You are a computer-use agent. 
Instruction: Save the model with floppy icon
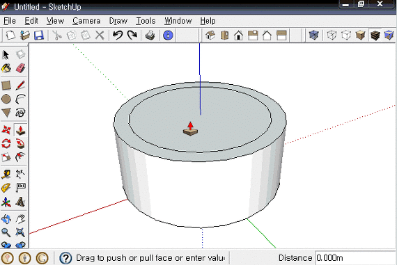(x=39, y=35)
